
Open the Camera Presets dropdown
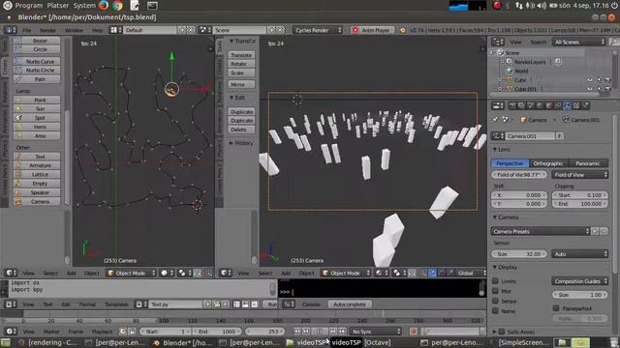[541, 232]
